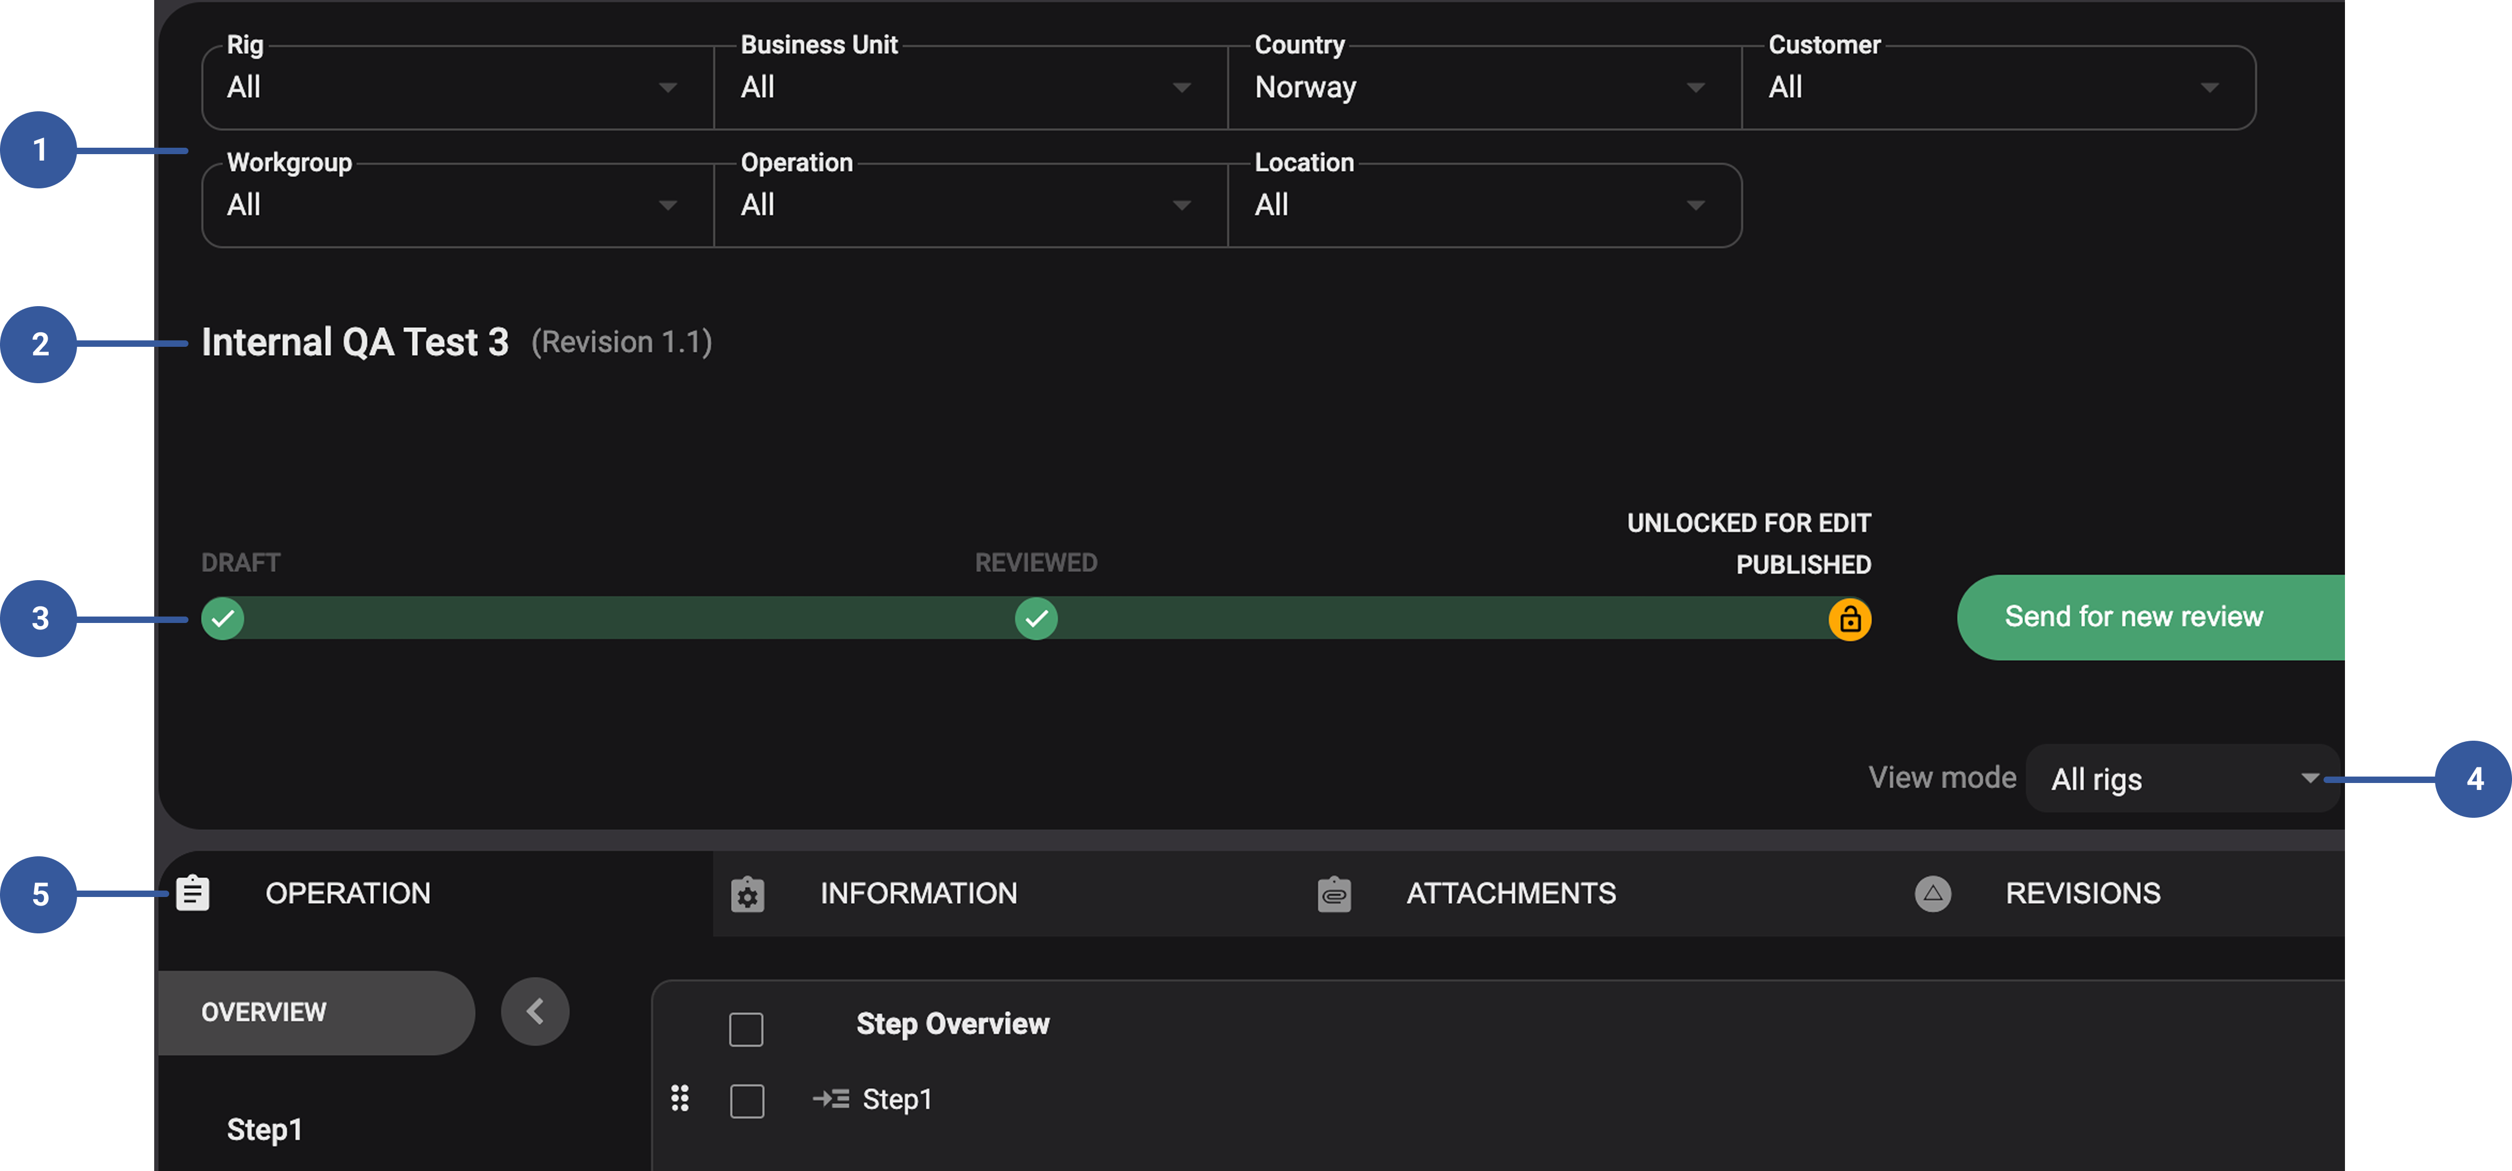Click the Draft green checkmark icon
The image size is (2512, 1171).
[222, 618]
